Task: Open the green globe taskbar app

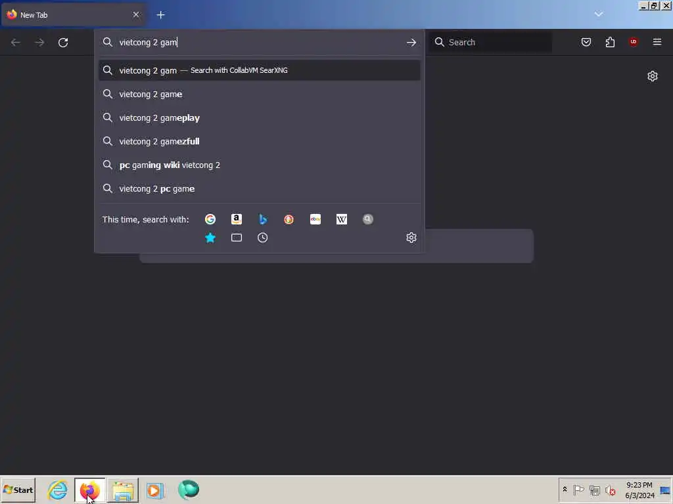Action: pyautogui.click(x=189, y=490)
